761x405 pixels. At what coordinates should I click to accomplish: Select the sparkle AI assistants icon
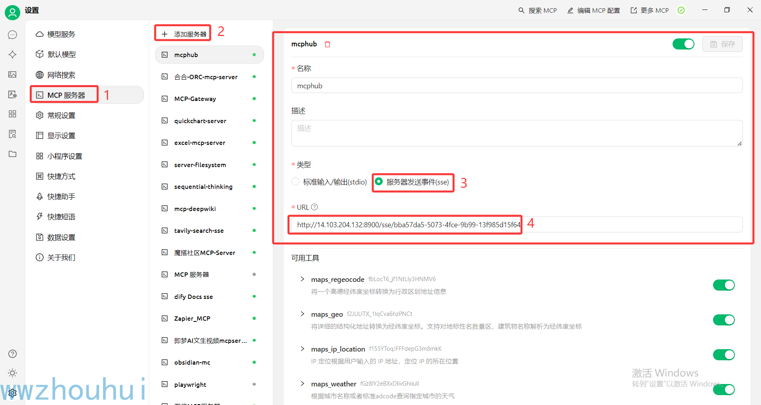12,54
